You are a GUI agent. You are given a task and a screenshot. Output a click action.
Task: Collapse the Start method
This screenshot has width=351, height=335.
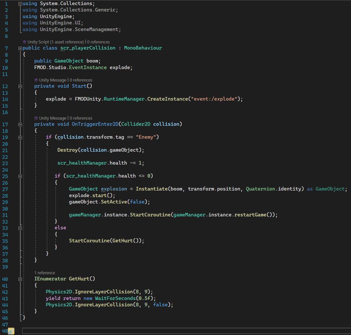20,86
